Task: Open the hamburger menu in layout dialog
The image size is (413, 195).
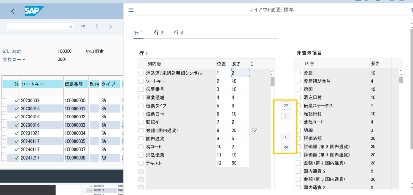Action: (131, 10)
